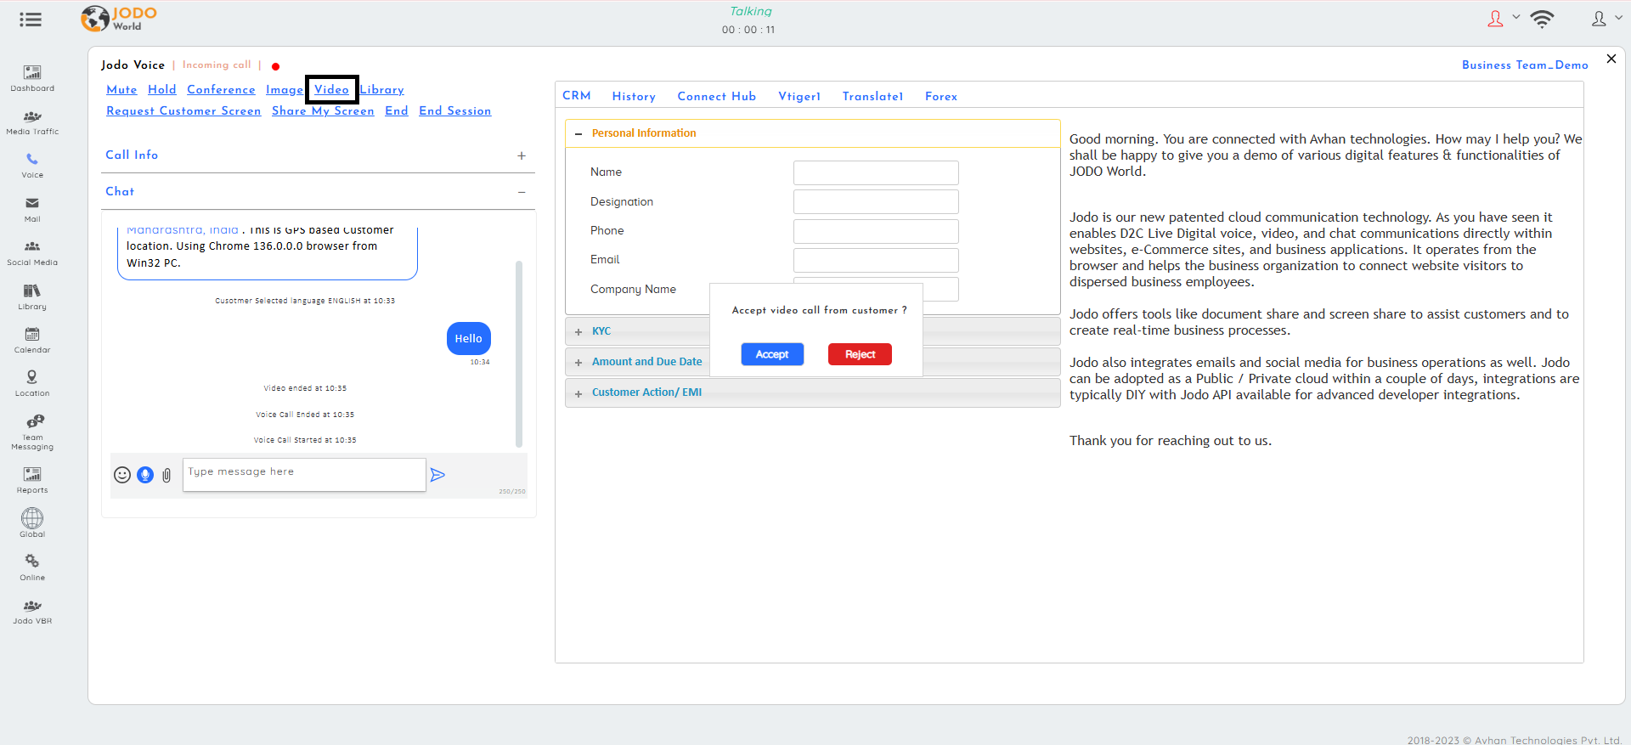Switch to the Connect Hub tab
The width and height of the screenshot is (1631, 745).
pyautogui.click(x=716, y=97)
